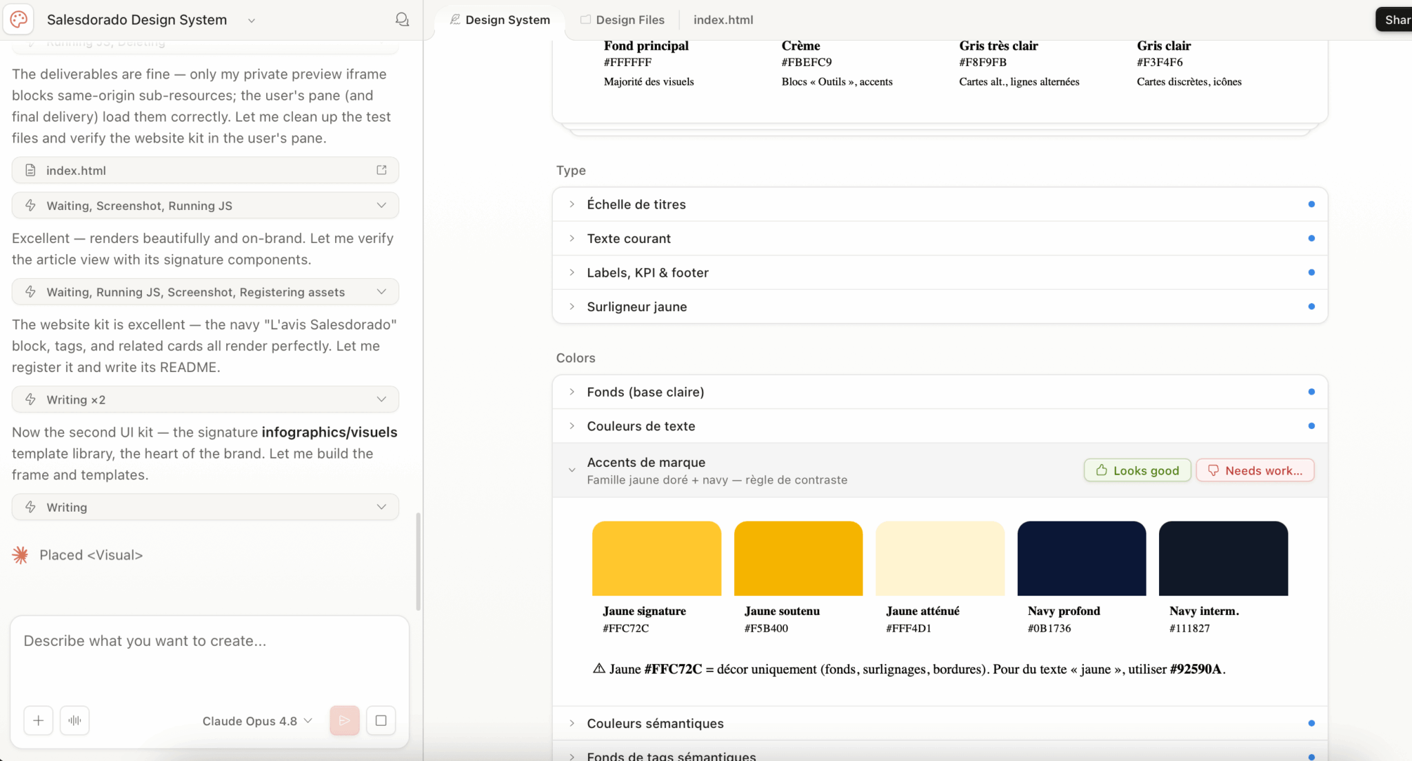Switch to the Design System tab
The height and width of the screenshot is (761, 1412).
(500, 20)
